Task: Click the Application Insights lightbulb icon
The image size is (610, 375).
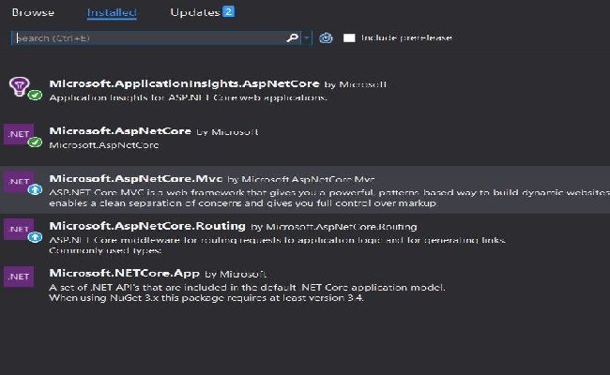Action: [19, 86]
